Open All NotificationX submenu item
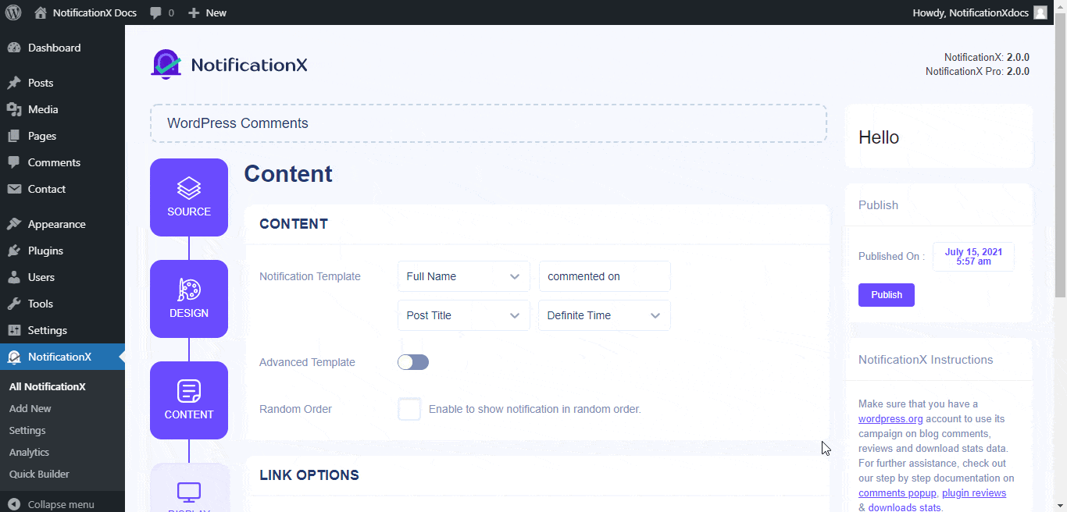 48,386
